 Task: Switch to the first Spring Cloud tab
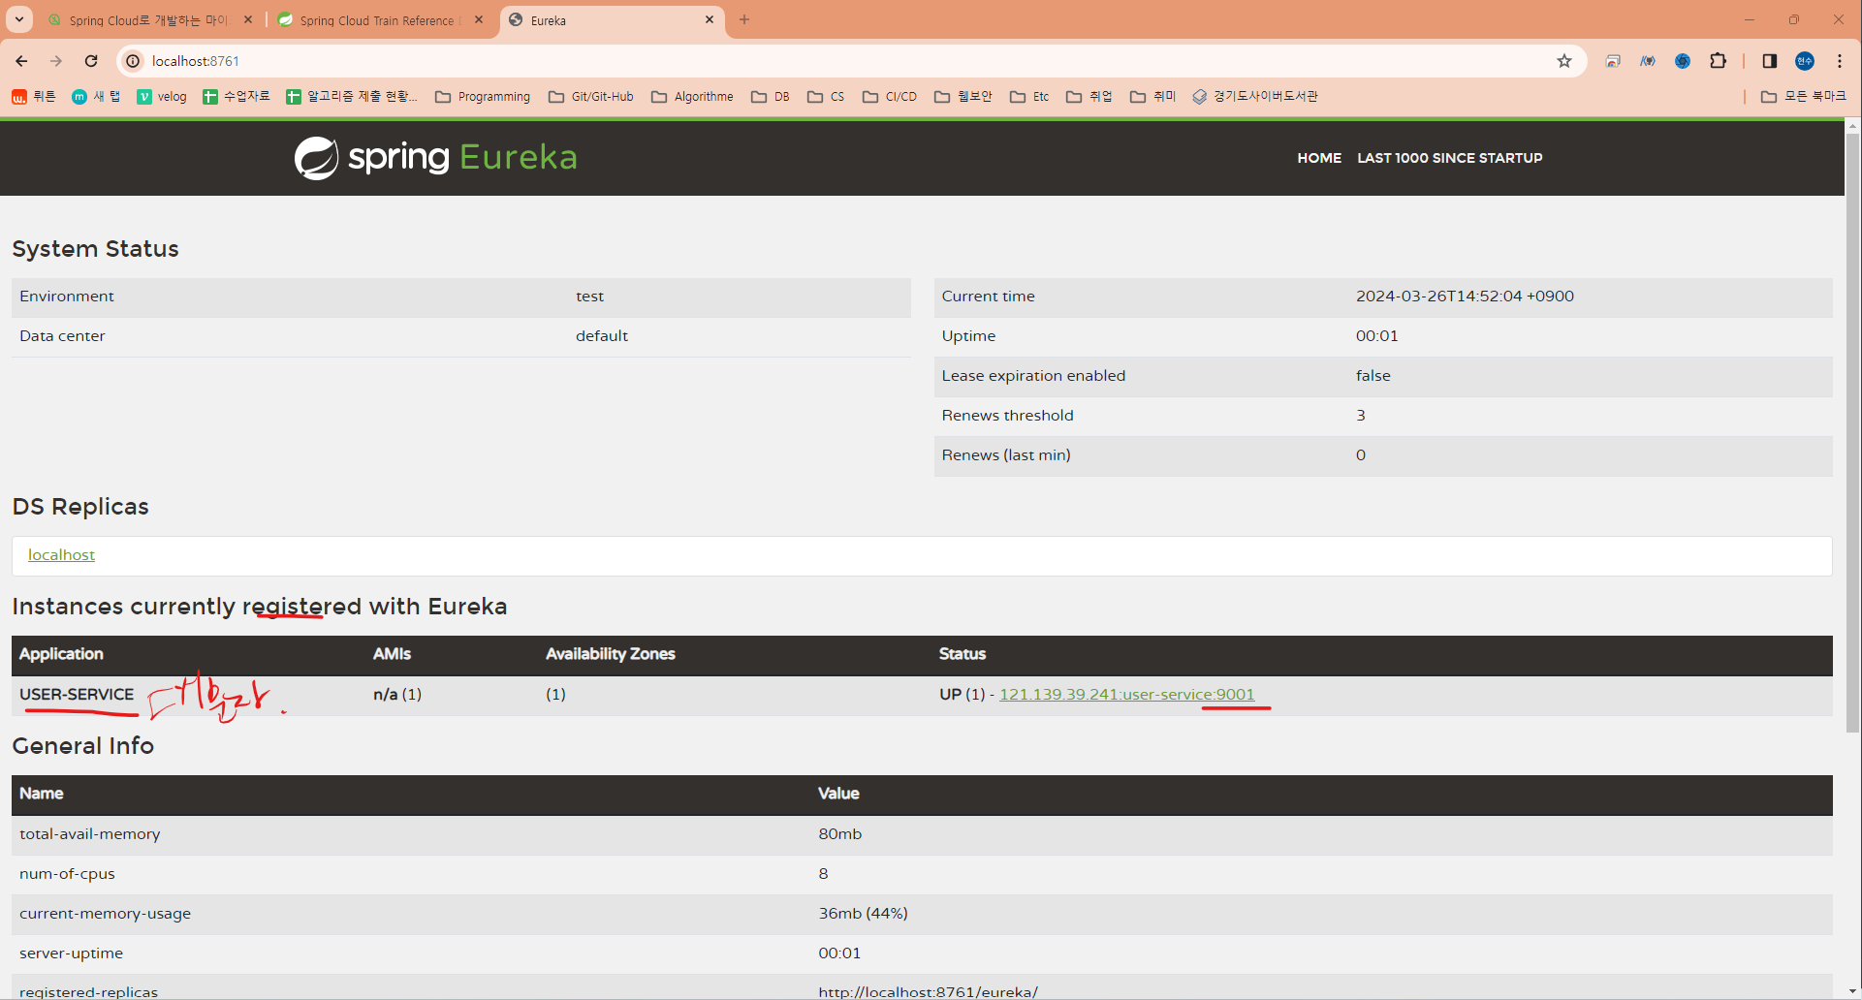pos(149,20)
